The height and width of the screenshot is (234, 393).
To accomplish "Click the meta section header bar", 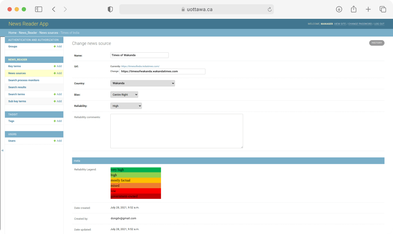I will coord(228,161).
